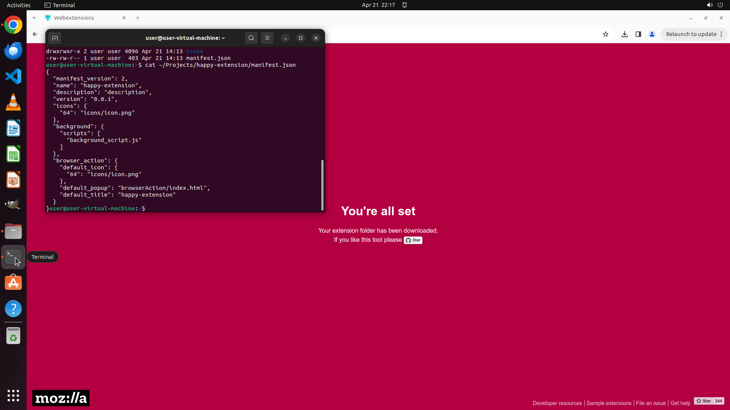Open a new terminal tab
This screenshot has height=410, width=730.
click(x=55, y=38)
